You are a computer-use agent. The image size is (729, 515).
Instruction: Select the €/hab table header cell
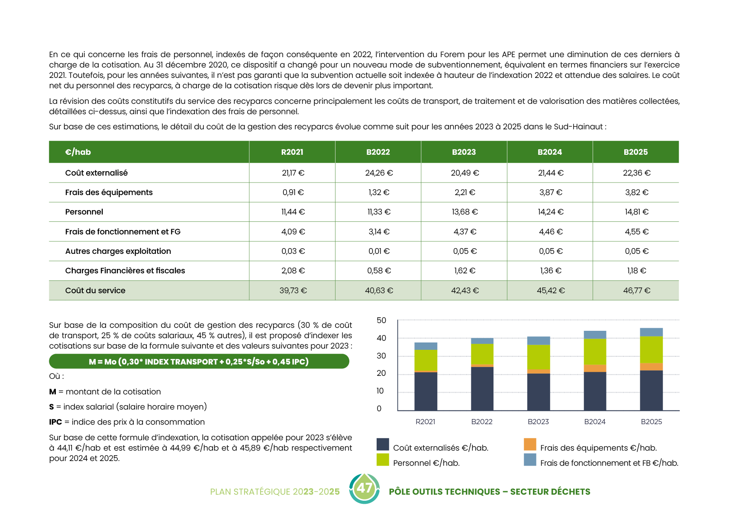[78, 152]
